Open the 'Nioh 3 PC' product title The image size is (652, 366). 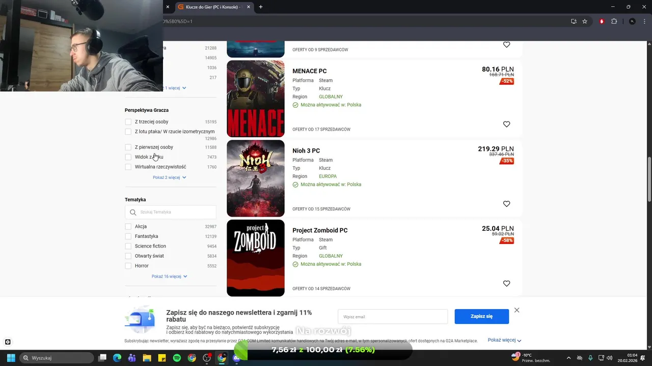306,151
